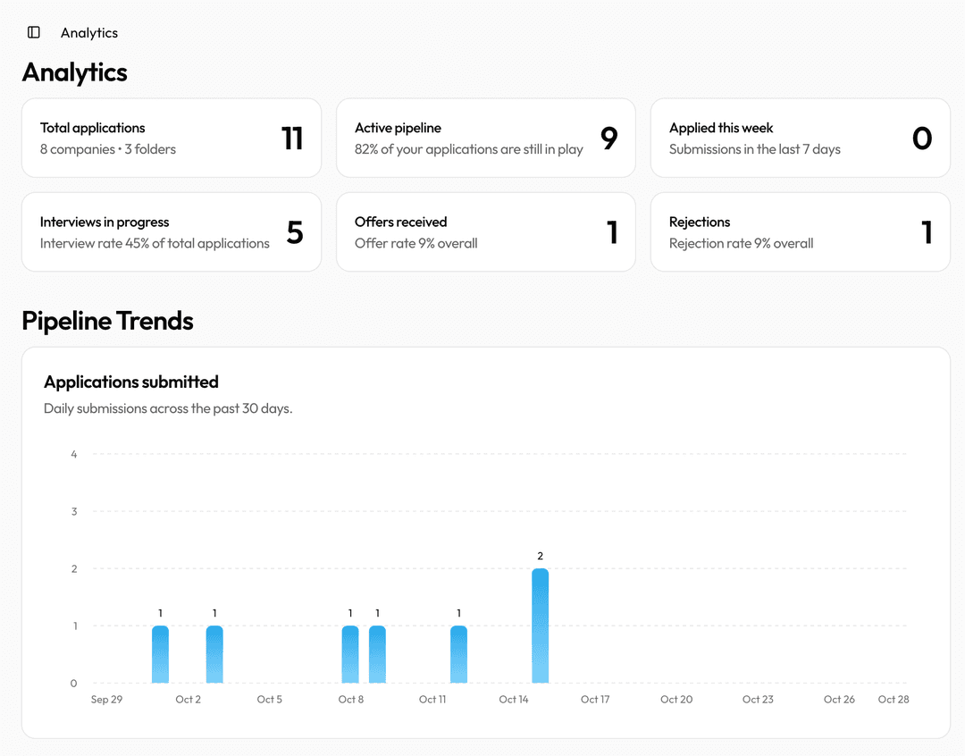The height and width of the screenshot is (756, 965).
Task: Click the first bar in the chart
Action: pos(160,654)
